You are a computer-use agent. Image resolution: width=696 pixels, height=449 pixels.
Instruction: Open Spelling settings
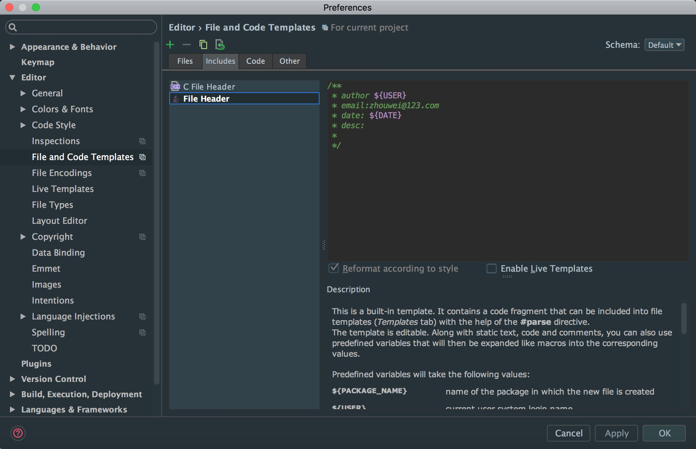click(x=48, y=332)
